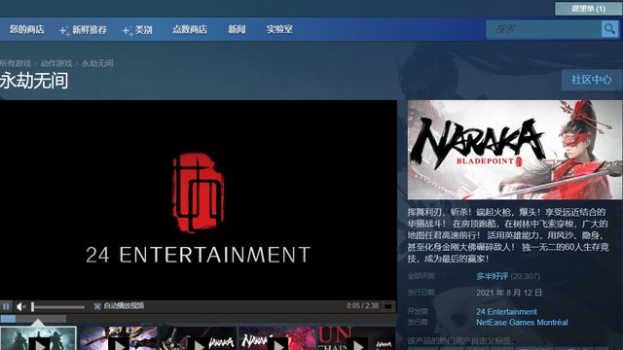The height and width of the screenshot is (350, 623).
Task: Mute the video volume speaker icon
Action: (20, 306)
